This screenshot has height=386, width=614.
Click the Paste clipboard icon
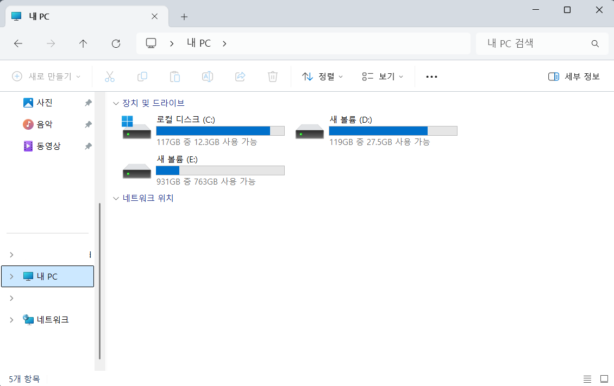pos(175,77)
